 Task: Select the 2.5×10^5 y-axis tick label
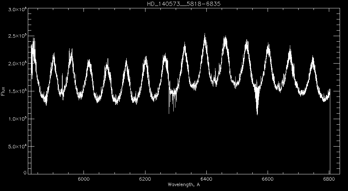(17, 36)
